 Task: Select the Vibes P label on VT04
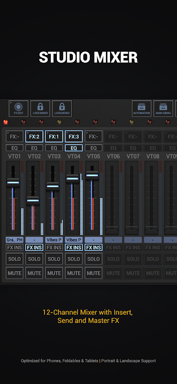pos(74,240)
